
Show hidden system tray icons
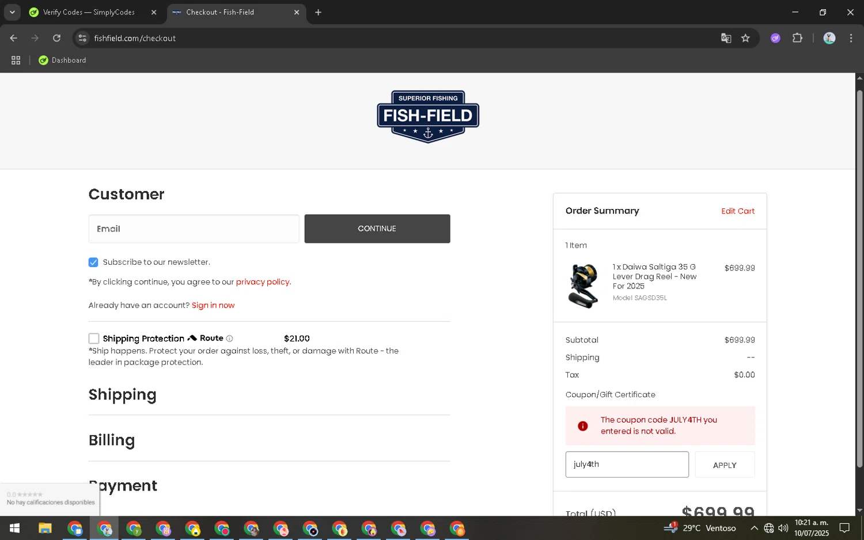pos(754,528)
